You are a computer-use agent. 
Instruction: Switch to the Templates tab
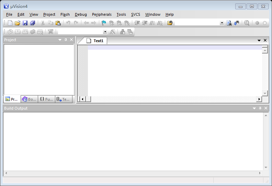point(64,99)
